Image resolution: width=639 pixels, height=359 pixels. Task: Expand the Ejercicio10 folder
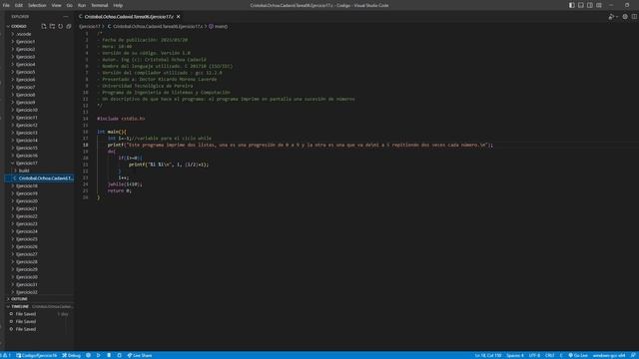(x=27, y=110)
